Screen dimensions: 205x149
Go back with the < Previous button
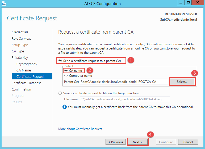[116, 142]
